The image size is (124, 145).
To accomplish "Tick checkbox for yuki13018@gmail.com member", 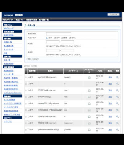I will [26, 77].
